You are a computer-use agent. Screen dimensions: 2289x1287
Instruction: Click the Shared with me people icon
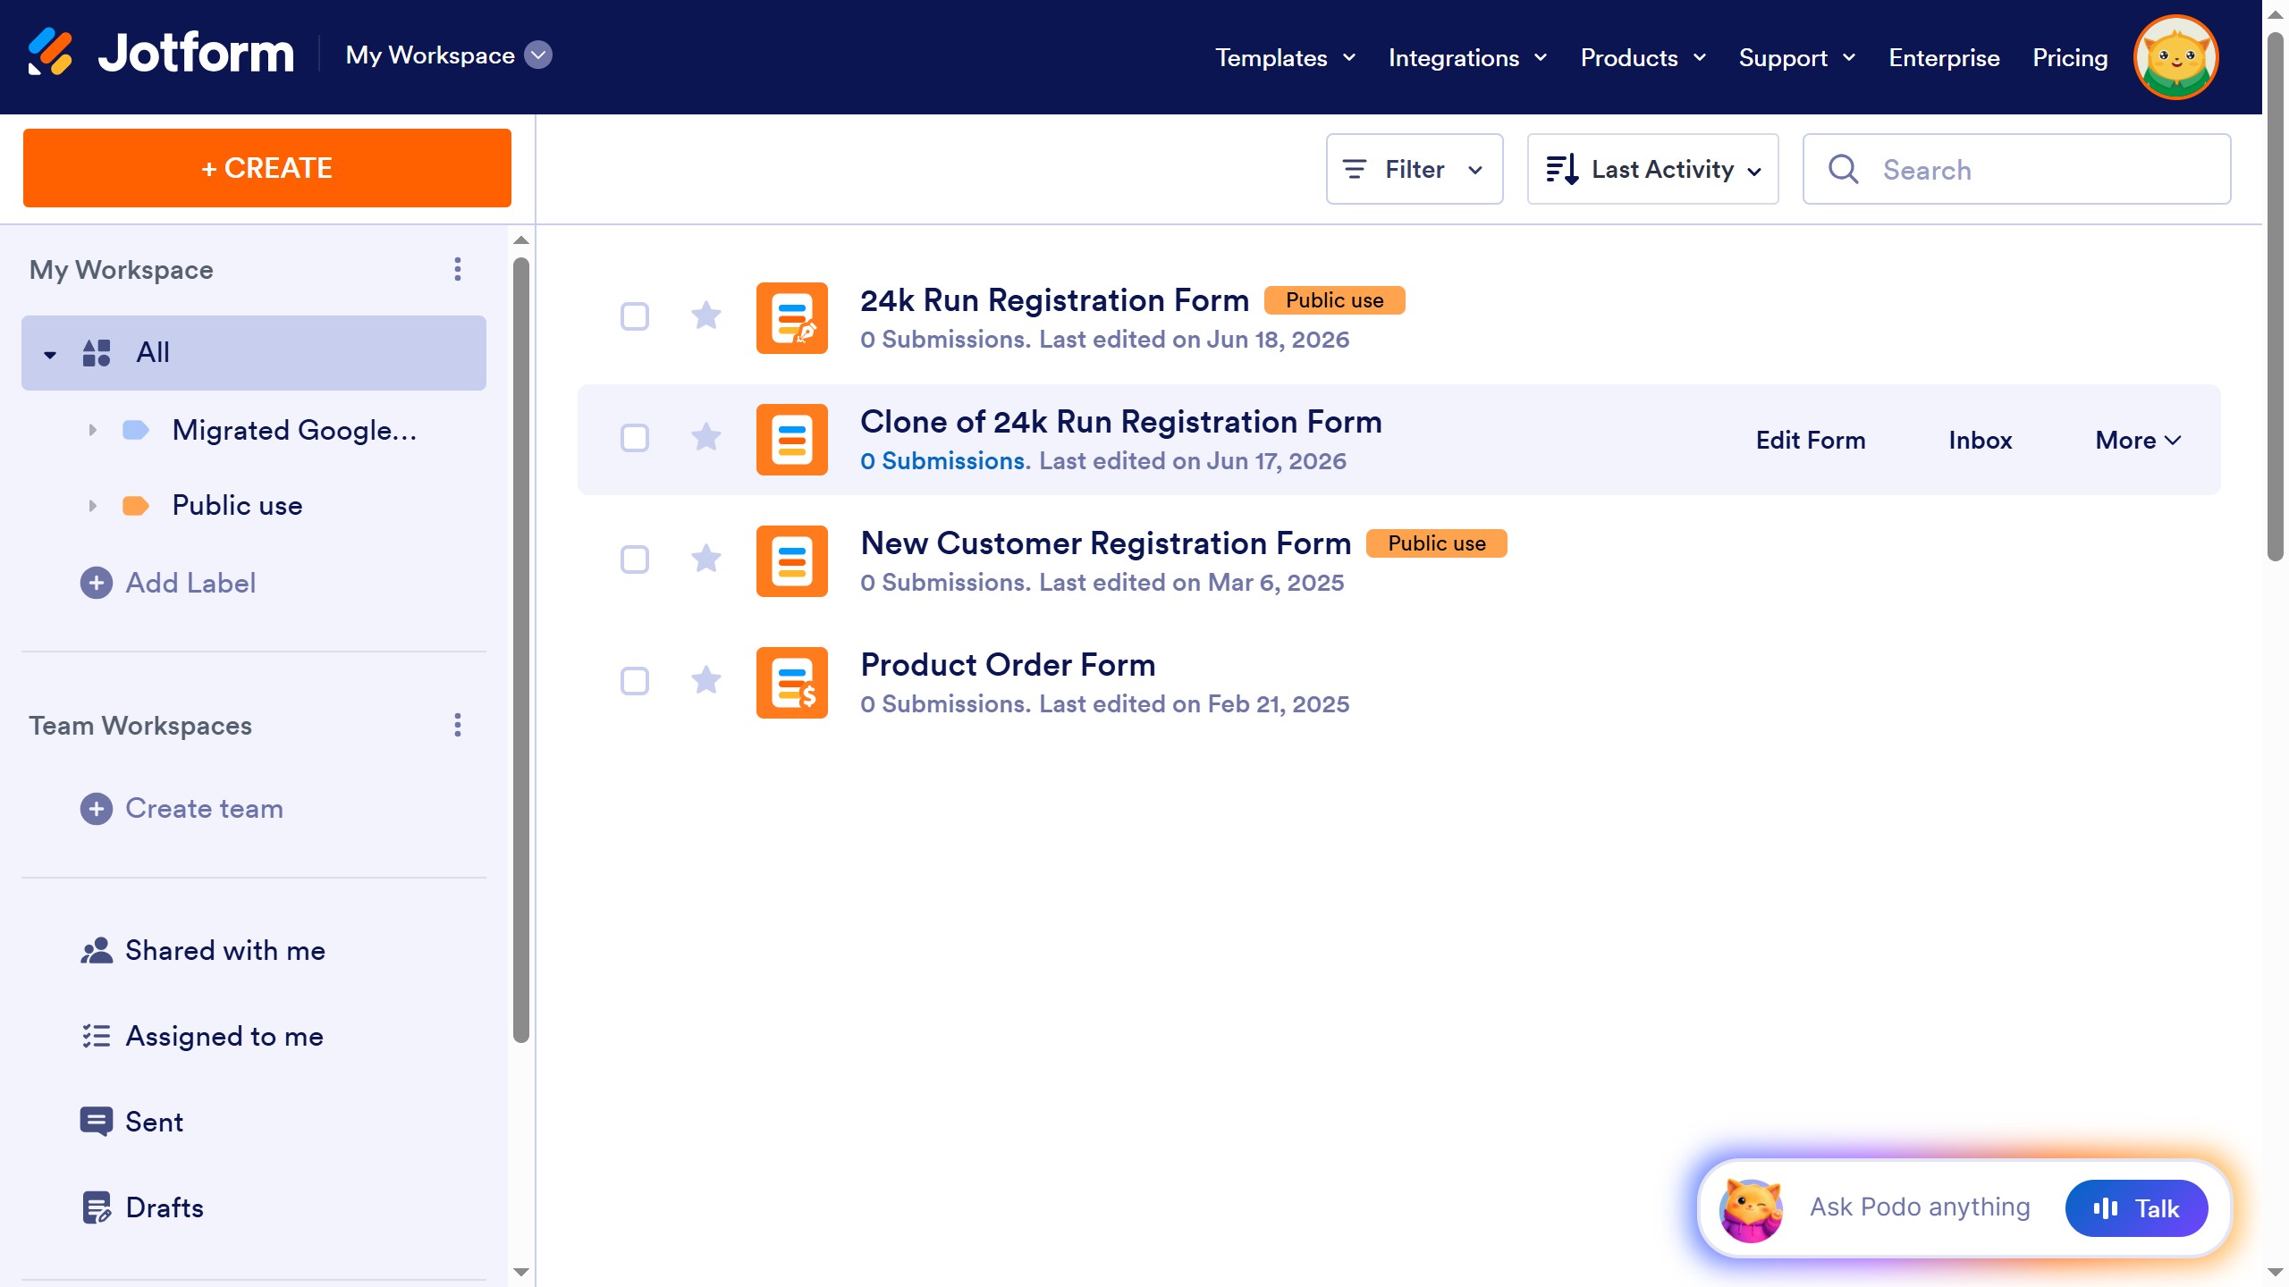coord(97,950)
